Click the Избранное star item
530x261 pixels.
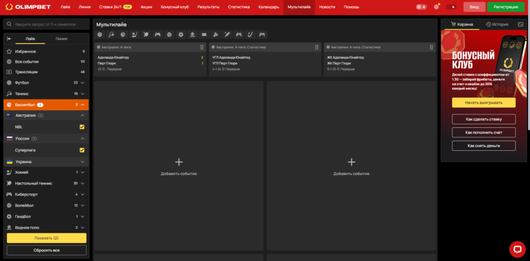pyautogui.click(x=25, y=51)
